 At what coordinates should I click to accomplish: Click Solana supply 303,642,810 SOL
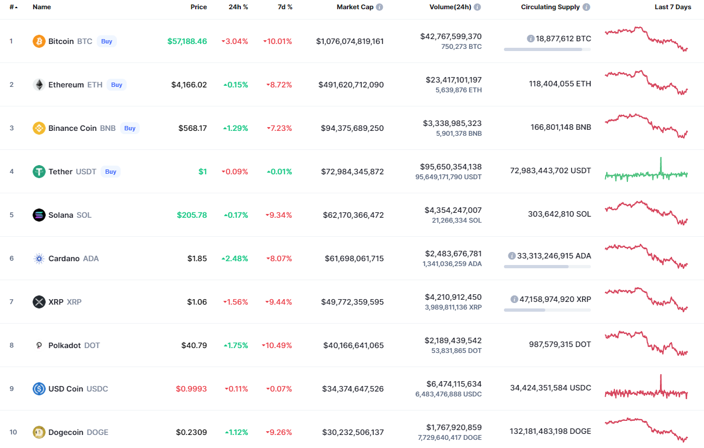(x=559, y=214)
